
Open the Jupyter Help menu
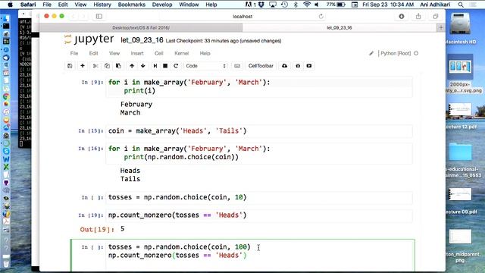point(205,53)
